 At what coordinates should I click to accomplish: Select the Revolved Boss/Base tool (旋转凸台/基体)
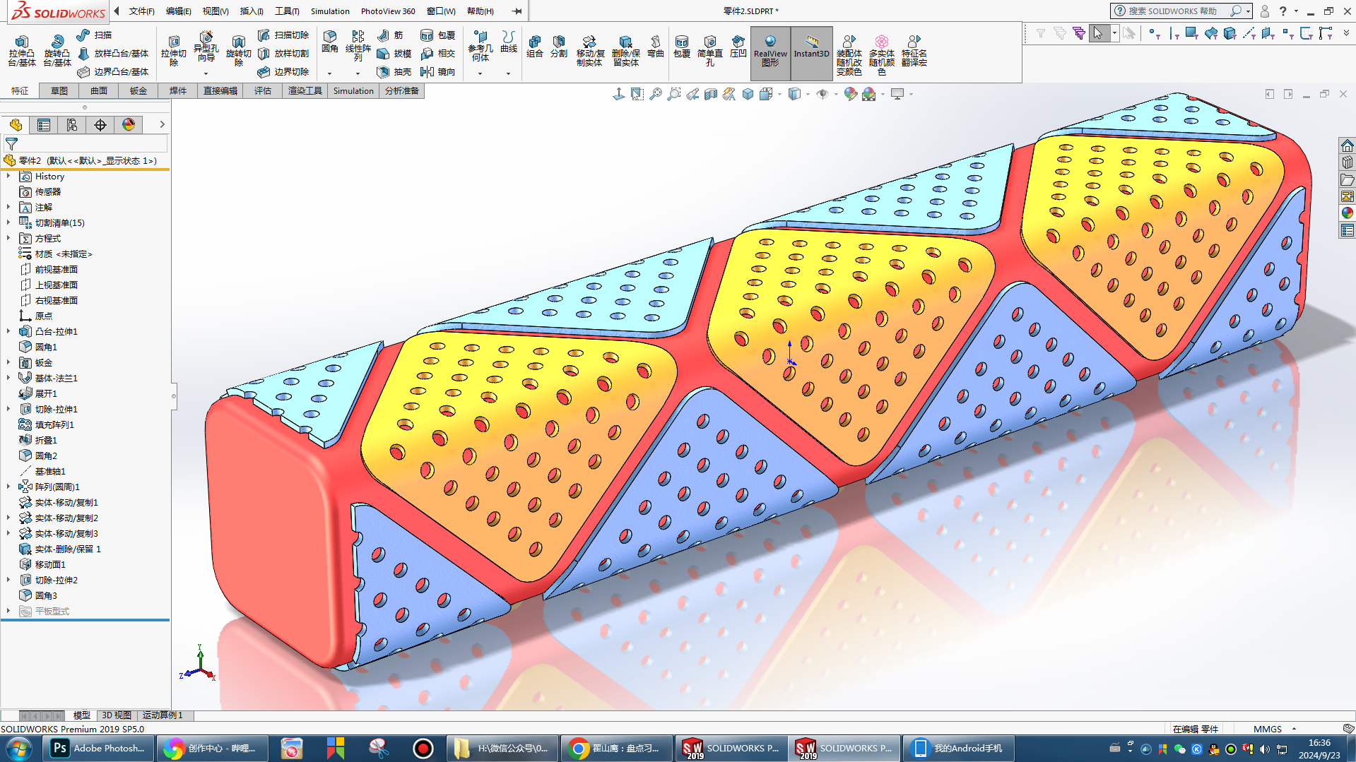pyautogui.click(x=57, y=51)
